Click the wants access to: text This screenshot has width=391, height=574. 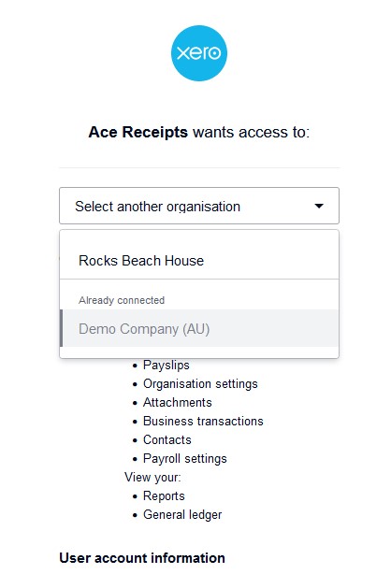point(252,132)
